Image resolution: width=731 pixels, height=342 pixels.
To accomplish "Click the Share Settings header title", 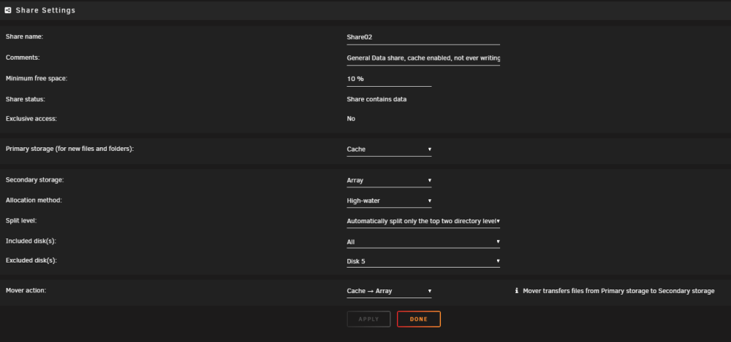I will pos(45,10).
